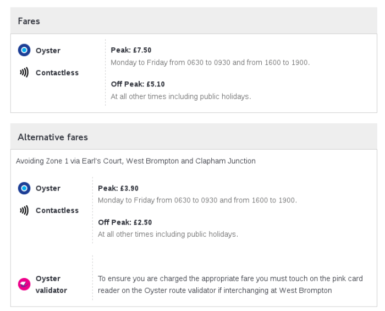Viewport: 385px width, 311px height.
Task: Click the pink card reader instruction text
Action: pos(230,284)
